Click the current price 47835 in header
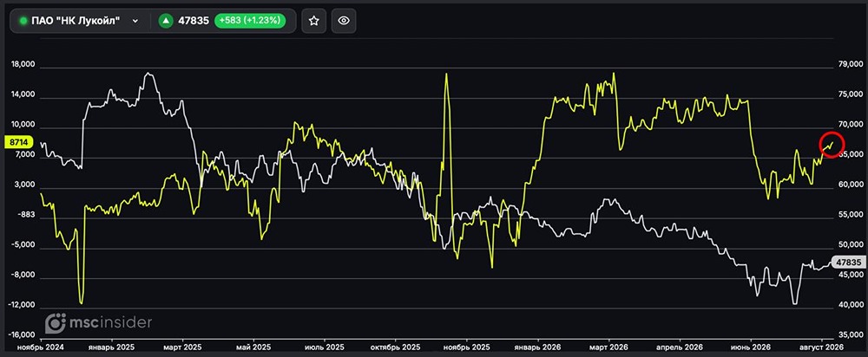 194,21
